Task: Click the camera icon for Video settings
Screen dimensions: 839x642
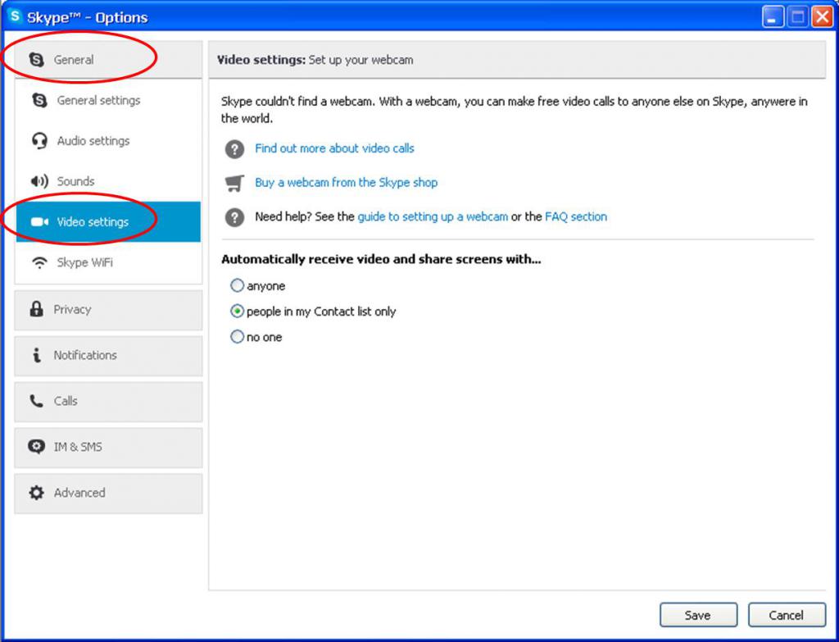Action: [x=39, y=221]
